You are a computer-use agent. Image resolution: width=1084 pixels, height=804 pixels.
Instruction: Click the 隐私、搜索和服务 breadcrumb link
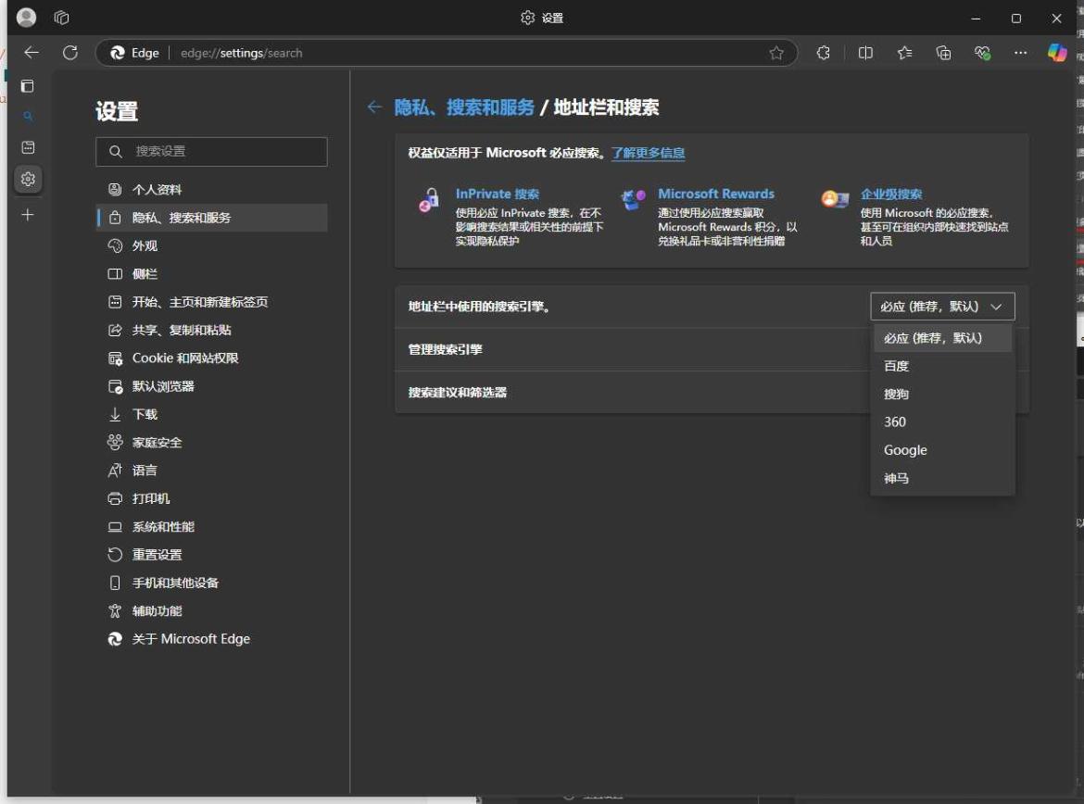[464, 107]
